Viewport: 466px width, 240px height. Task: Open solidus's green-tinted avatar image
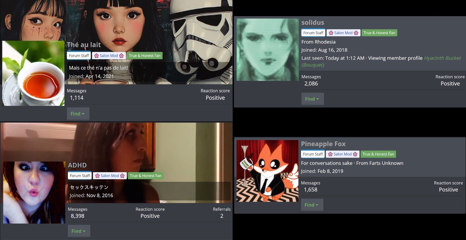(x=267, y=50)
